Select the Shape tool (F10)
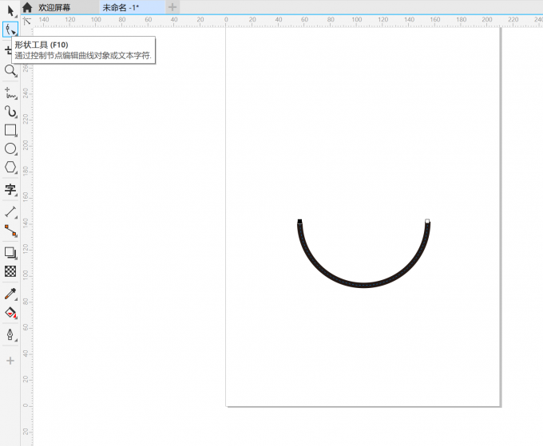Viewport: 543px width, 446px height. (10, 30)
